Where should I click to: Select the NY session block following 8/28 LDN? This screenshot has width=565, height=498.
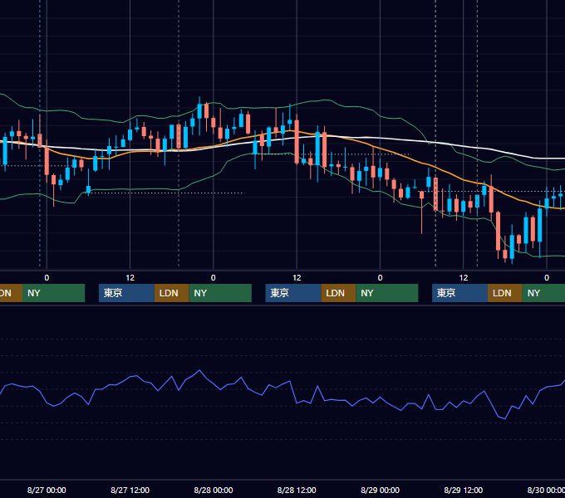(x=387, y=293)
